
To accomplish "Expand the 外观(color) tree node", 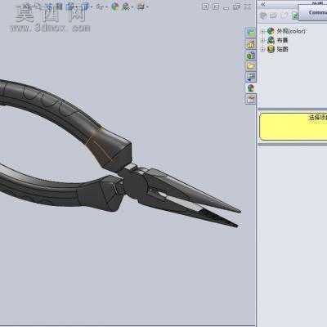I will click(263, 31).
